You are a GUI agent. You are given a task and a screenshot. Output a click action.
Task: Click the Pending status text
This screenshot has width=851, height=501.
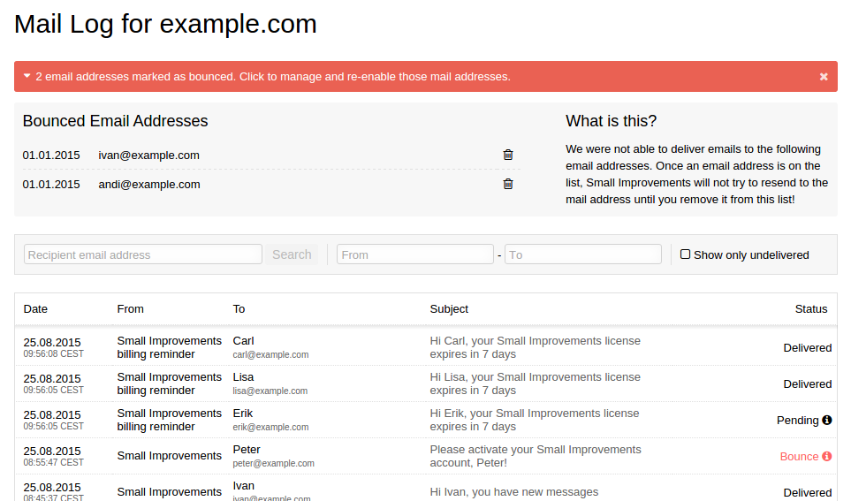tap(797, 420)
